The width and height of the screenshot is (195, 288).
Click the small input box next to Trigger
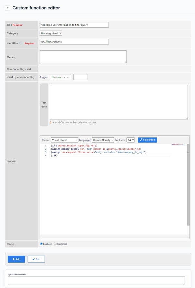click(x=80, y=77)
